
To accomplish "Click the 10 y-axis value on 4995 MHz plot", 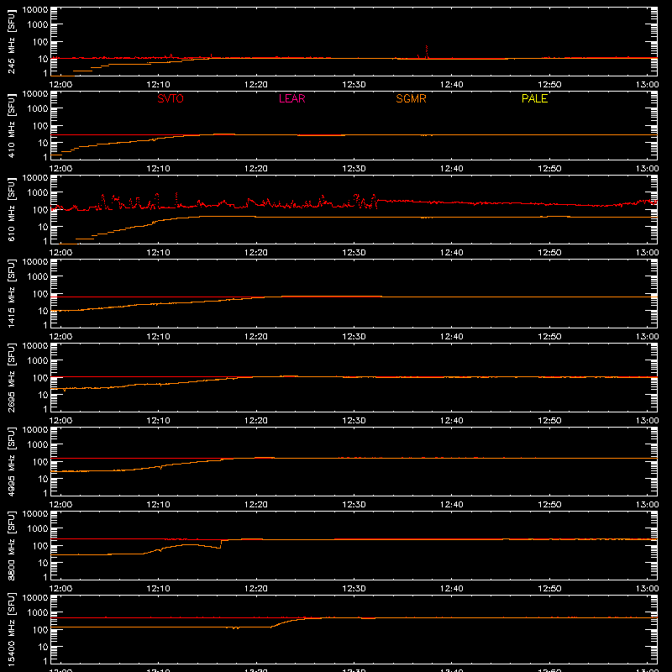I will click(43, 479).
